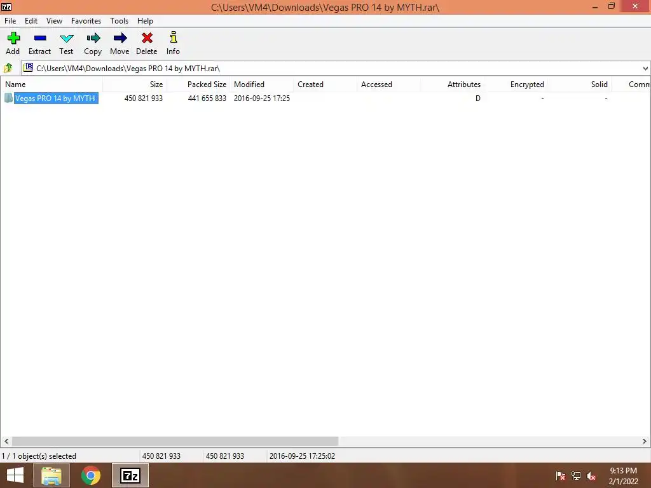
Task: Click the attribute value D
Action: click(x=478, y=98)
